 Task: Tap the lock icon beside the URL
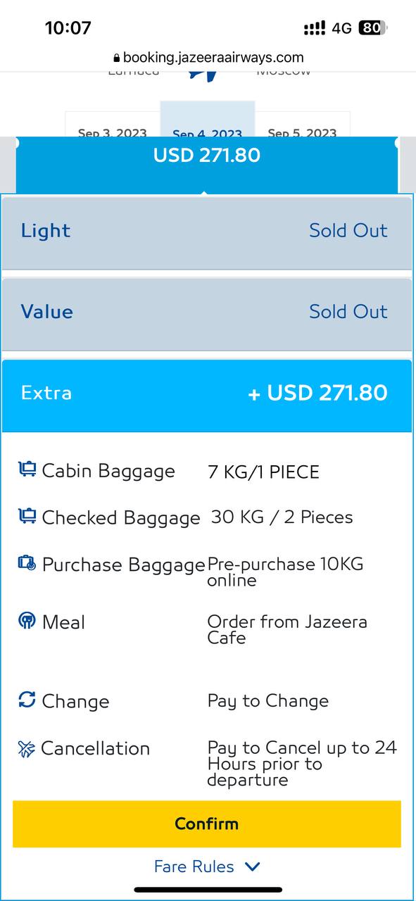click(x=117, y=58)
